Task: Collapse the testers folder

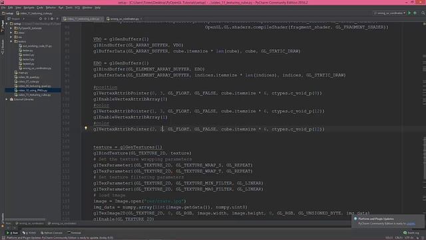Action: pyautogui.click(x=11, y=41)
